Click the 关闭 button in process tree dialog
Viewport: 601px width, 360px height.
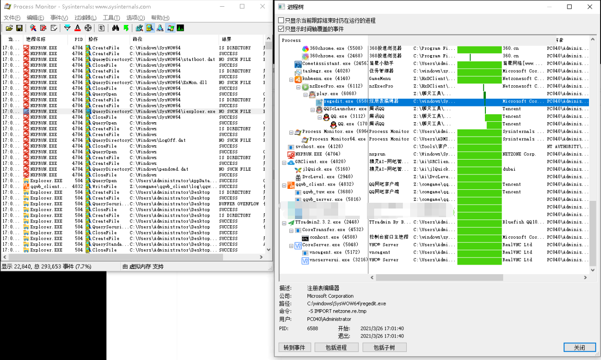[x=579, y=348]
